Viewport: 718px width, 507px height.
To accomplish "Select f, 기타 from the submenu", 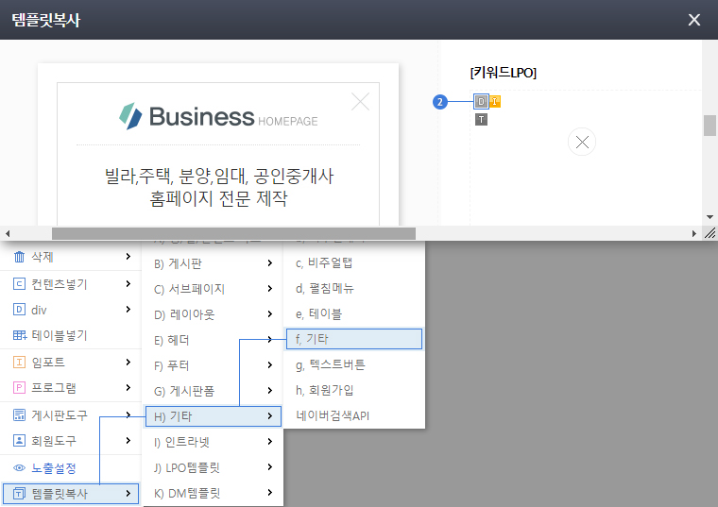I will (353, 339).
